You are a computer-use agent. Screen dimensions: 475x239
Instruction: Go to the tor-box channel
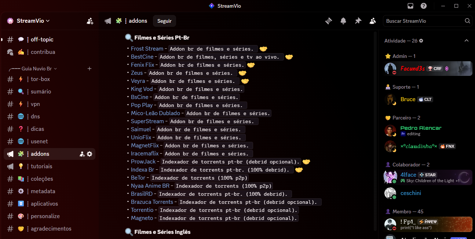[x=50, y=79]
